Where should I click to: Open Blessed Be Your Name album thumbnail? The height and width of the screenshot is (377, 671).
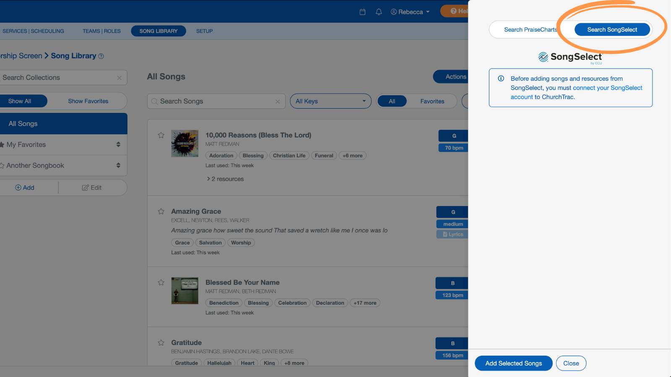tap(185, 290)
